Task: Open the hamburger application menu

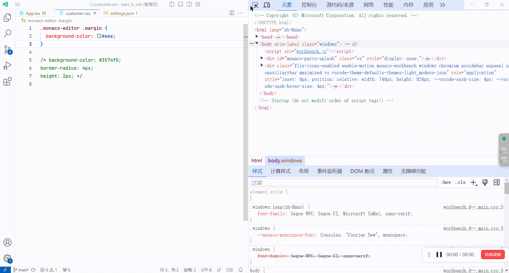Action: coord(17,5)
